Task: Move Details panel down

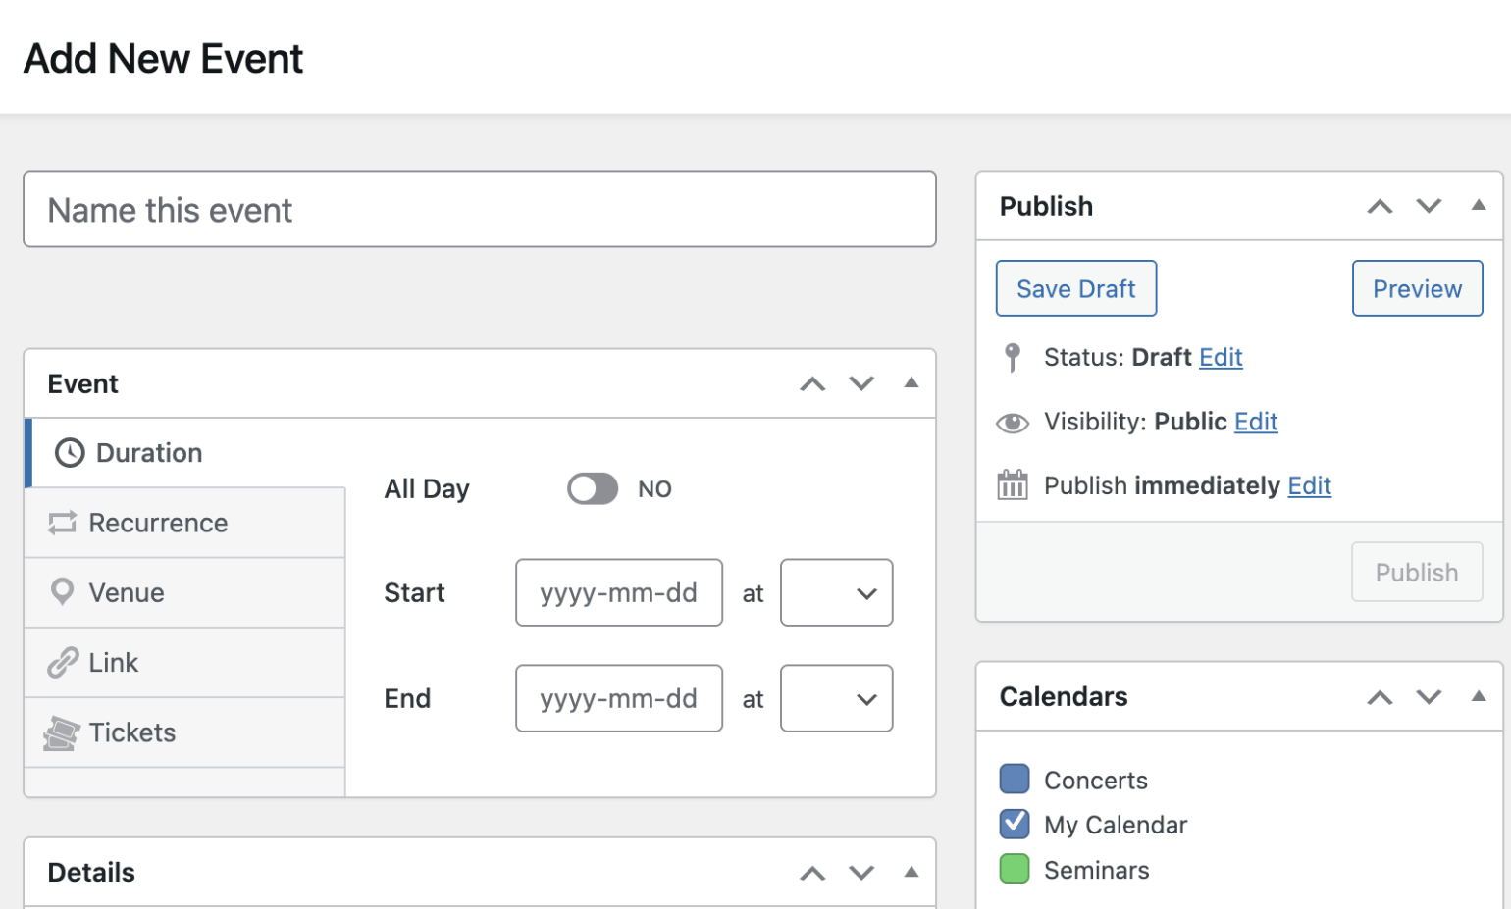Action: 861,873
